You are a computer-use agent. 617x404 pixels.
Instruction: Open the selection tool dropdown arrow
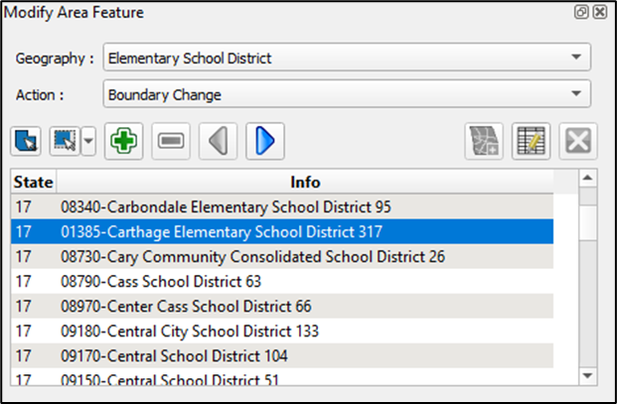pyautogui.click(x=88, y=142)
